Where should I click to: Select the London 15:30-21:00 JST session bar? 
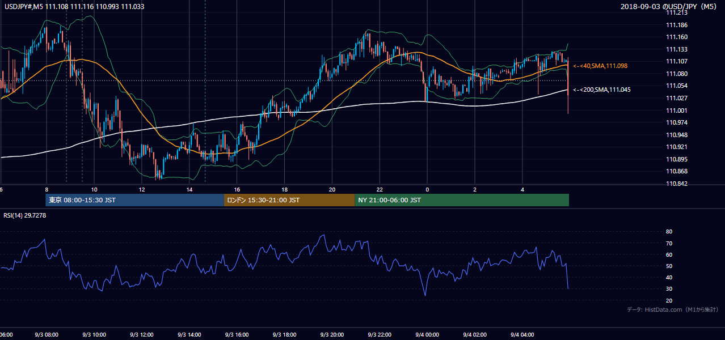289,200
